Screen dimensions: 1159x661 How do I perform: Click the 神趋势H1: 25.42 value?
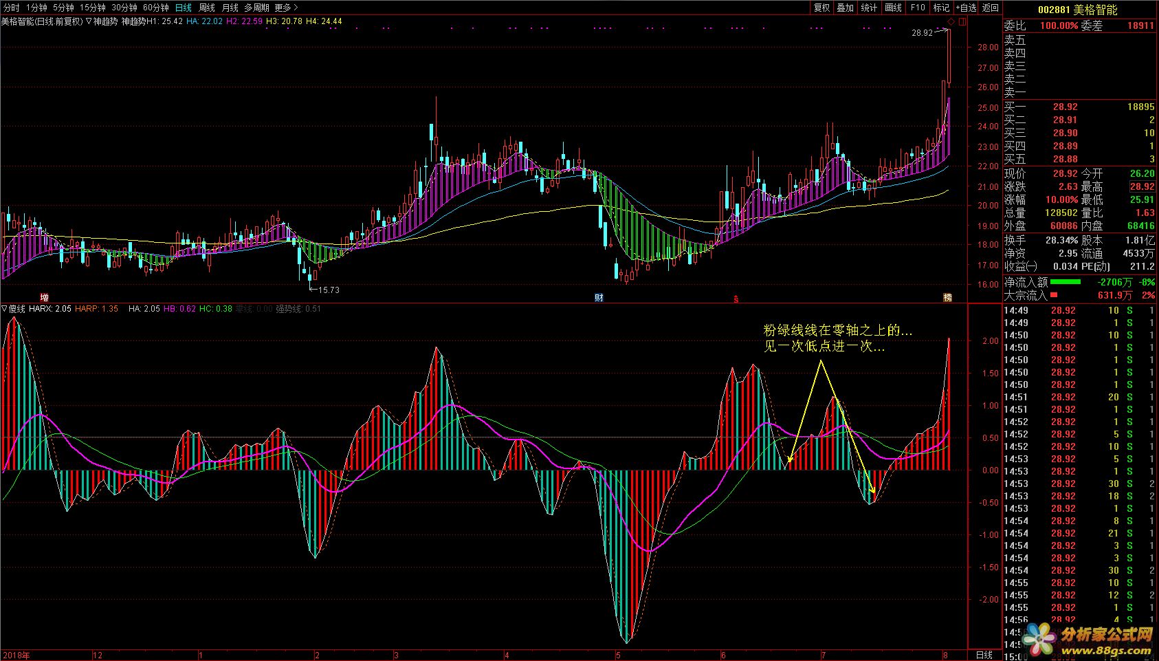pyautogui.click(x=152, y=21)
